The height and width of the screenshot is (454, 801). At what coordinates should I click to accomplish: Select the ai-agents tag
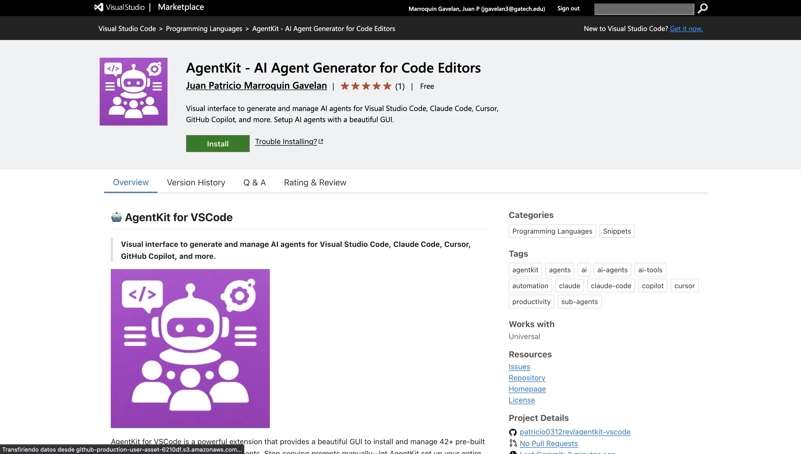(x=612, y=270)
